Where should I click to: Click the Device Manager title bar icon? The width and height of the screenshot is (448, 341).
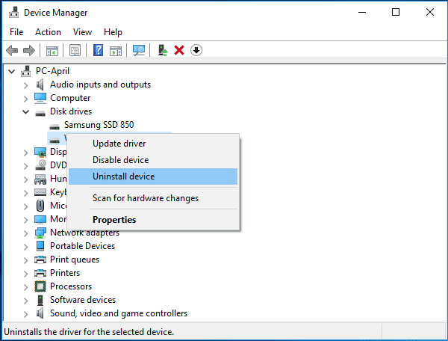click(13, 12)
